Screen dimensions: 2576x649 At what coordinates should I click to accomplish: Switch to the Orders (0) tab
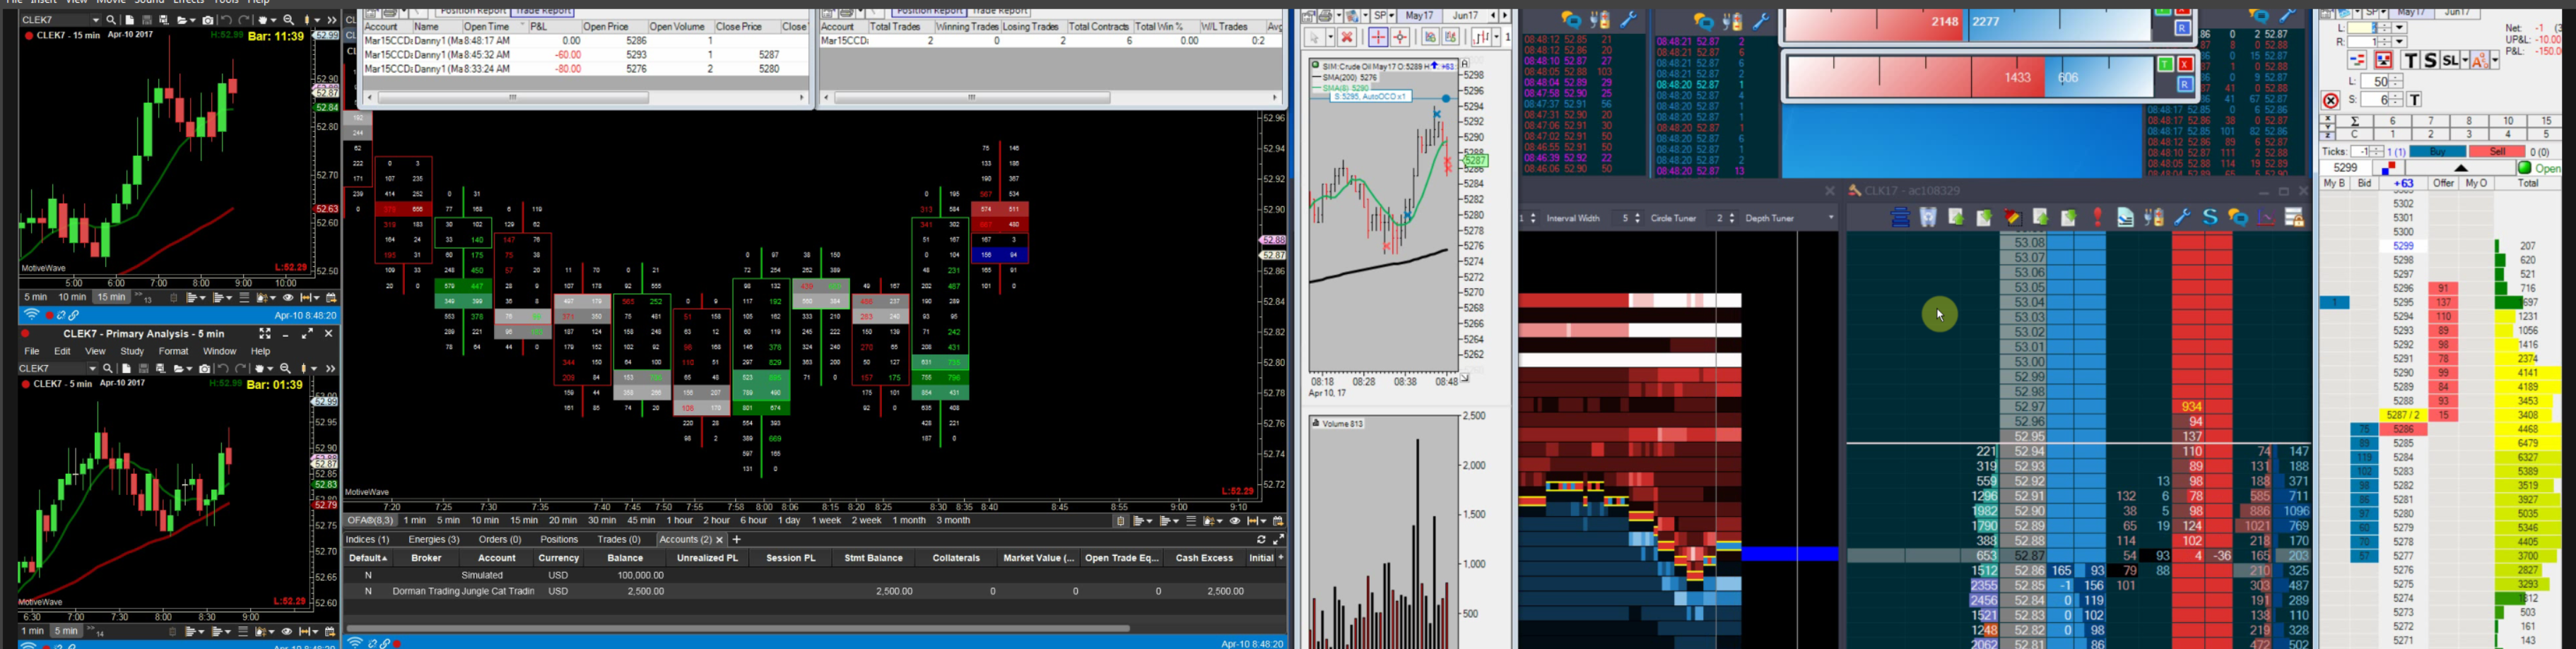coord(500,540)
